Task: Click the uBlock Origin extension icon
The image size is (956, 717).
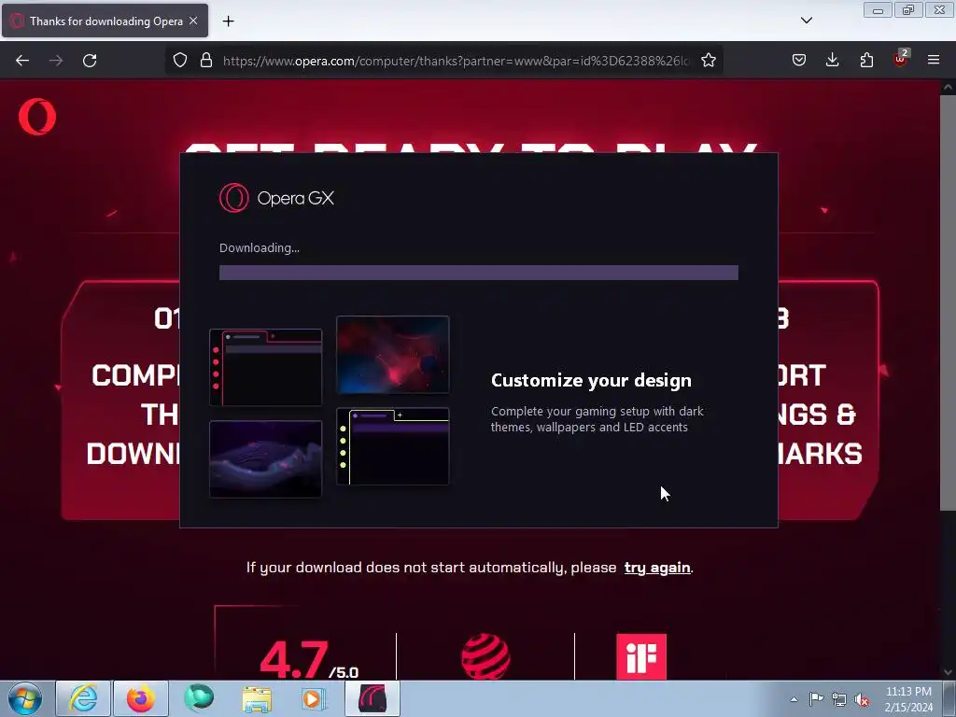Action: (900, 59)
